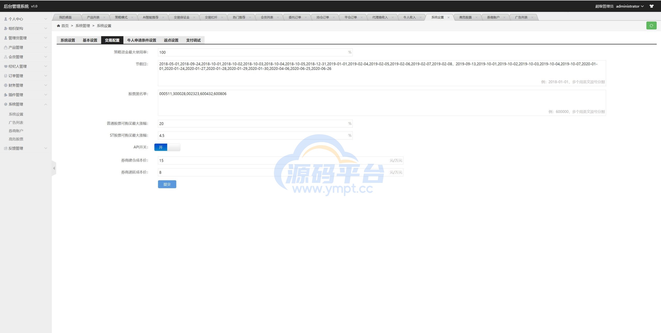Click the skin theme shirt icon

click(652, 6)
